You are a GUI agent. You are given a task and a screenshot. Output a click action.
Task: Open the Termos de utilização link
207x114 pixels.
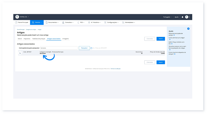116,69
